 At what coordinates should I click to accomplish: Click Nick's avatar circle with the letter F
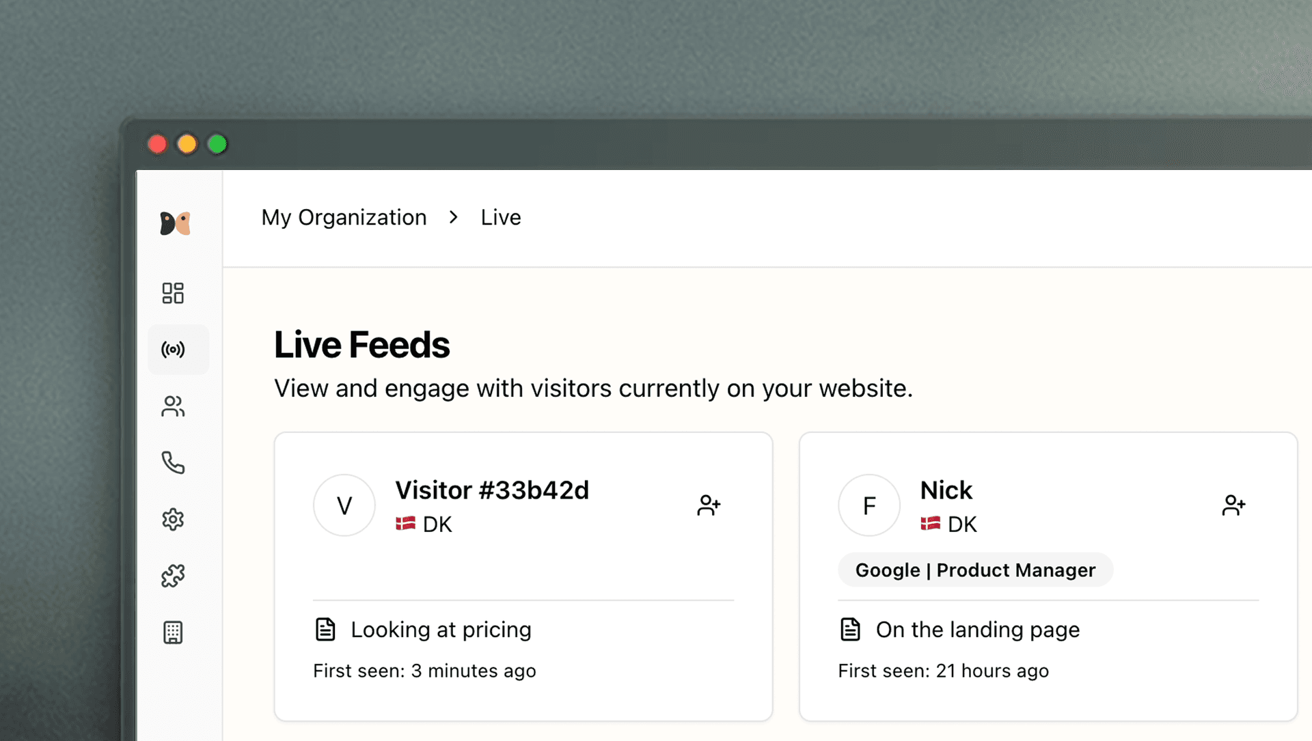click(x=869, y=505)
